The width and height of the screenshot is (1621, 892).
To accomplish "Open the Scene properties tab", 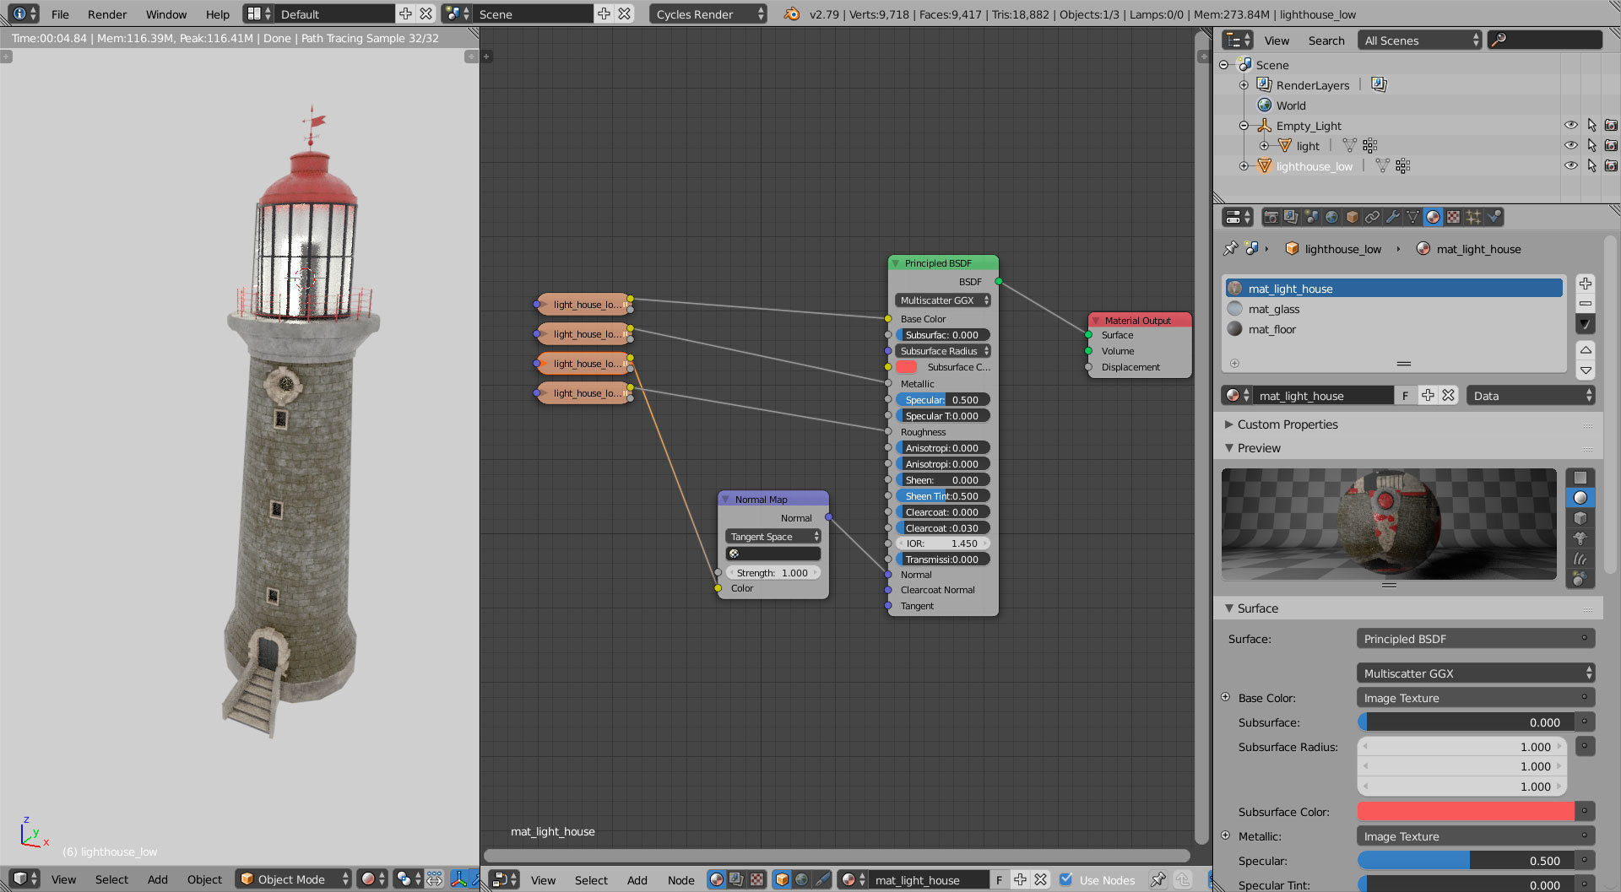I will pos(1311,217).
